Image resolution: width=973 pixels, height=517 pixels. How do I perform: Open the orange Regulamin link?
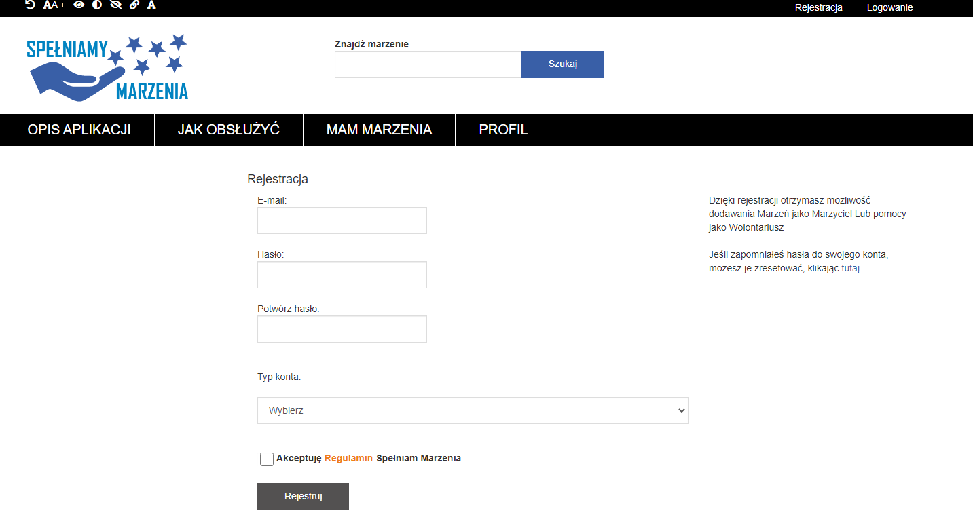coord(348,458)
